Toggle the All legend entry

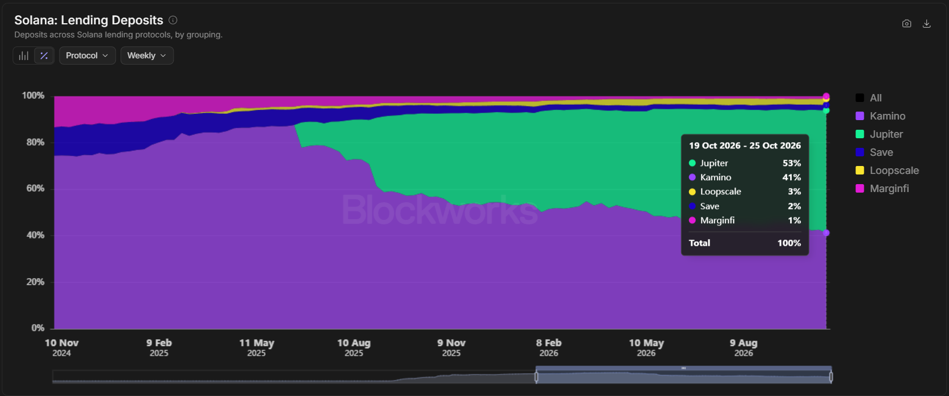coord(868,98)
